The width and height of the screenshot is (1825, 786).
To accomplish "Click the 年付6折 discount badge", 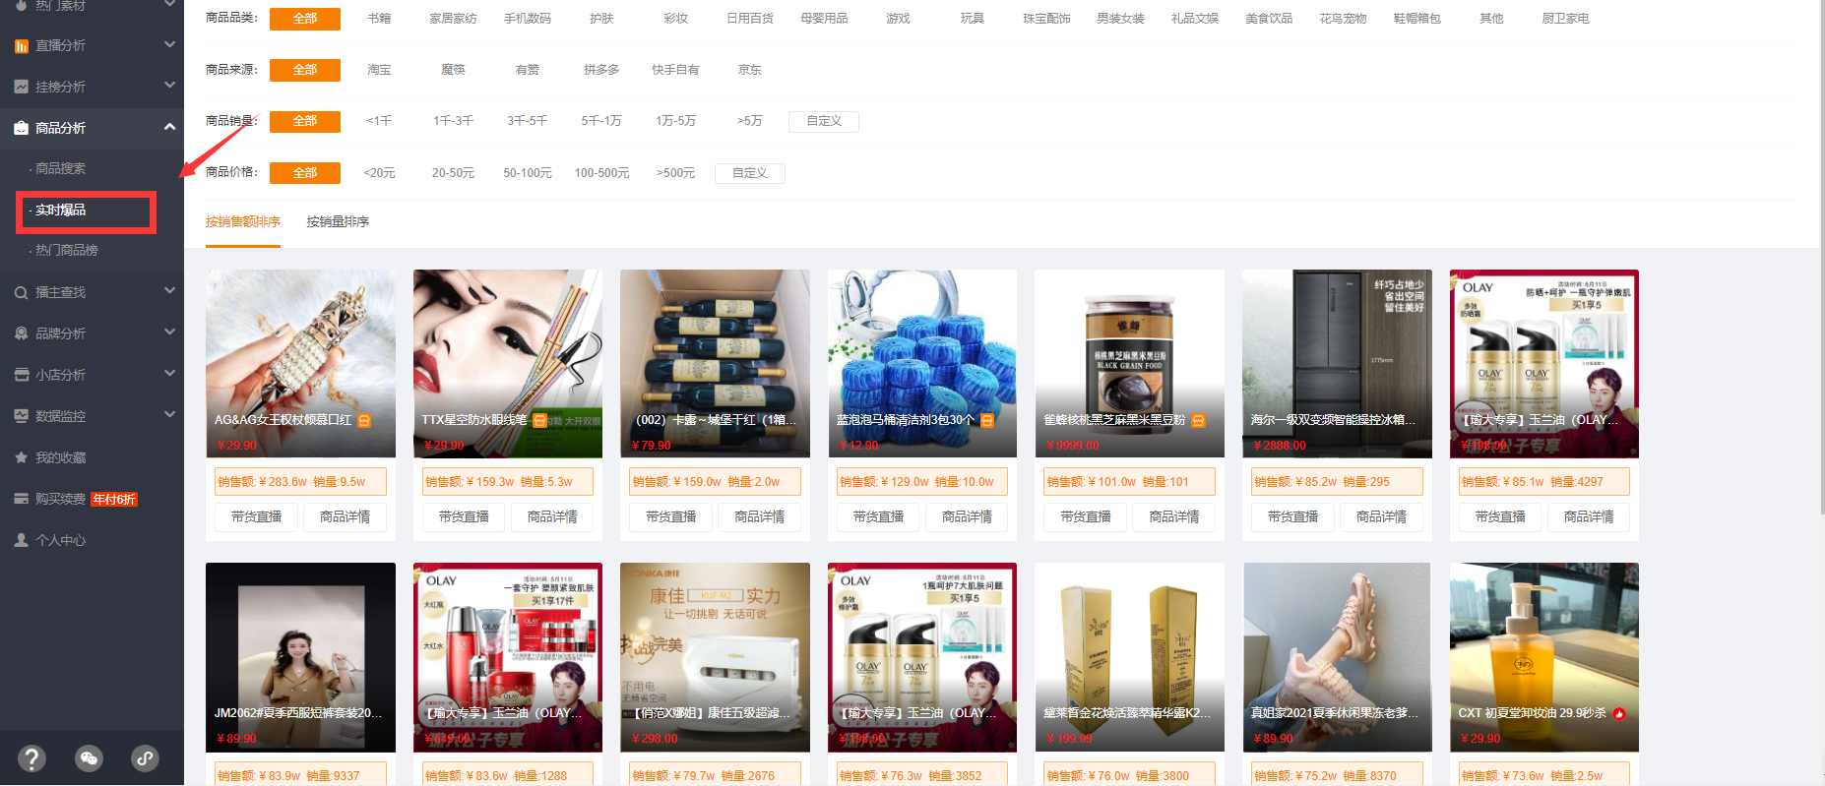I will [x=114, y=499].
